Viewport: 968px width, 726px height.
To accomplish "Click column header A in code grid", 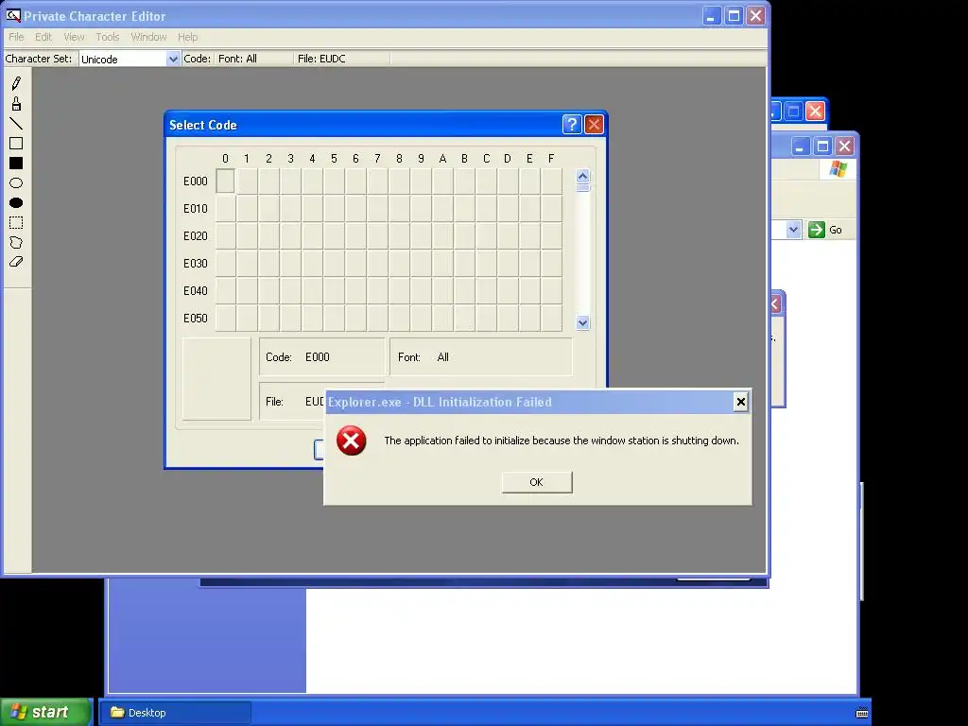I will (x=442, y=159).
